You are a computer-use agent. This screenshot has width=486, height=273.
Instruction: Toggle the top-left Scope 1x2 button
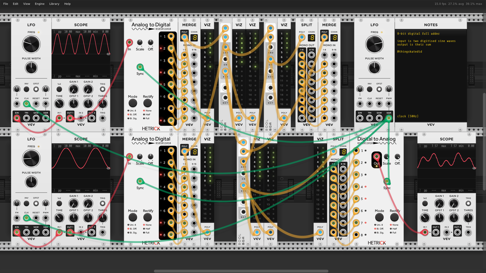(x=59, y=89)
